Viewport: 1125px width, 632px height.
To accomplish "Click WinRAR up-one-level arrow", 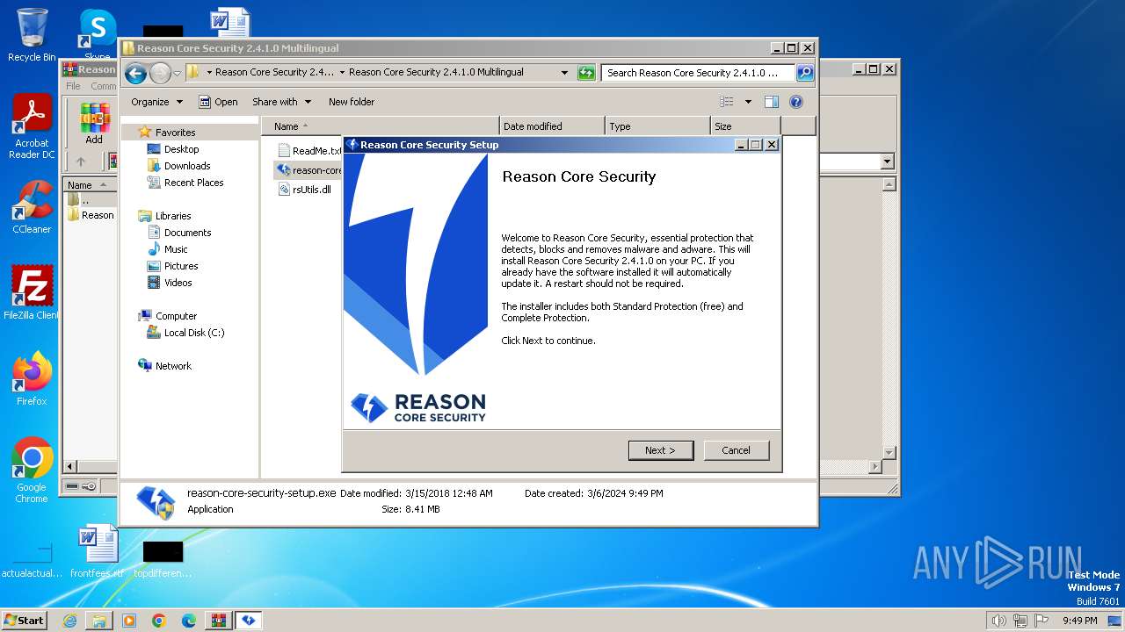I will [x=81, y=162].
